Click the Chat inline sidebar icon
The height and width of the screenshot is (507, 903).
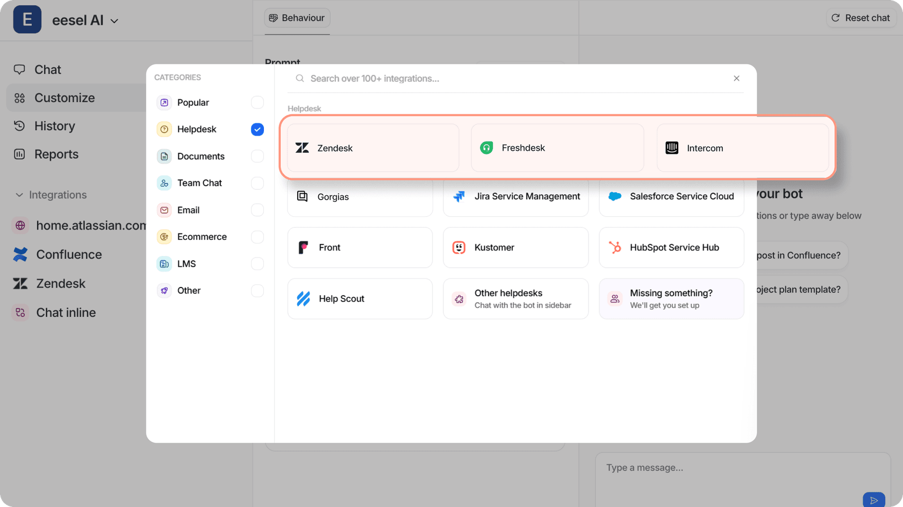coord(20,312)
